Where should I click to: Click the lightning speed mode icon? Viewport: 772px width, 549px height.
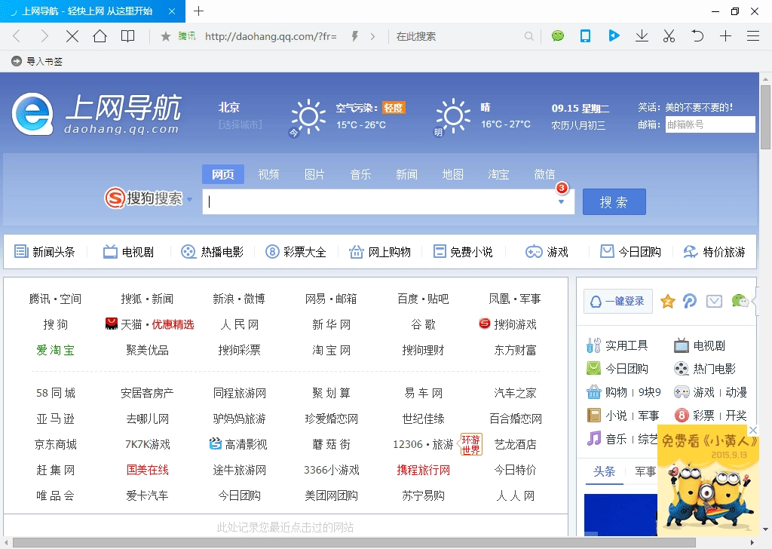coord(354,36)
